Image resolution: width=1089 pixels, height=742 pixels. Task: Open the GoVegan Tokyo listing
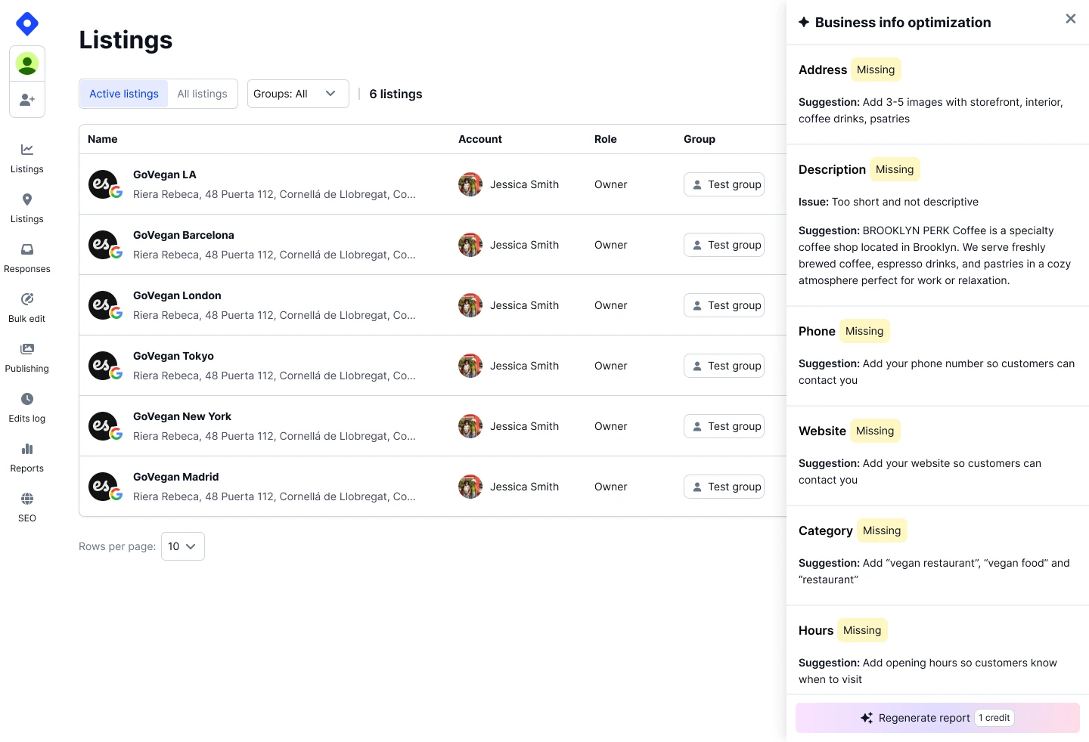[173, 356]
